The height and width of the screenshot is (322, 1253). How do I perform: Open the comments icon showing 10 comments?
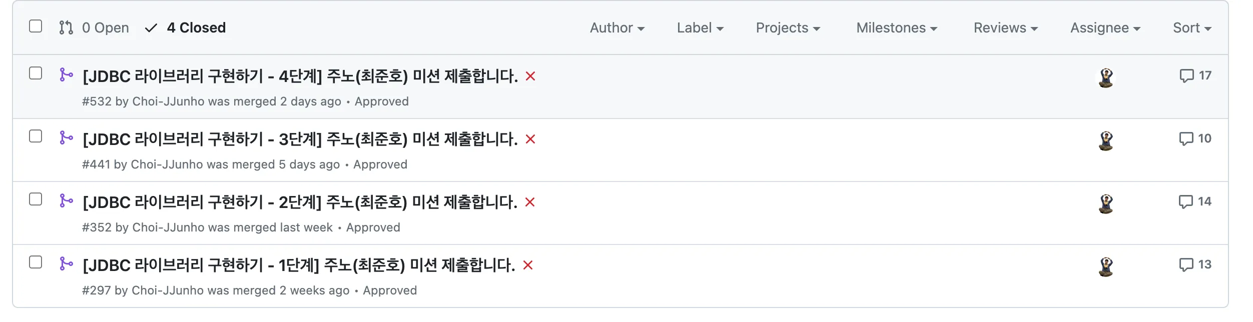[1194, 139]
